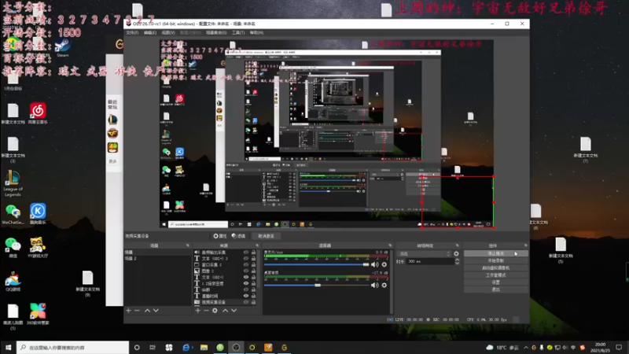The width and height of the screenshot is (629, 354).
Task: Click 开始录制 button
Action: click(x=496, y=261)
